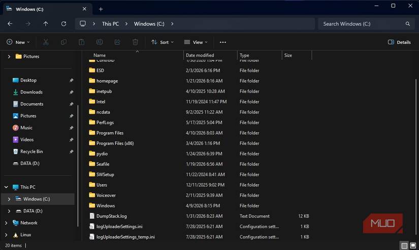The height and width of the screenshot is (250, 419).
Task: Open chevron after Windows (C:) in address bar
Action: pyautogui.click(x=172, y=24)
